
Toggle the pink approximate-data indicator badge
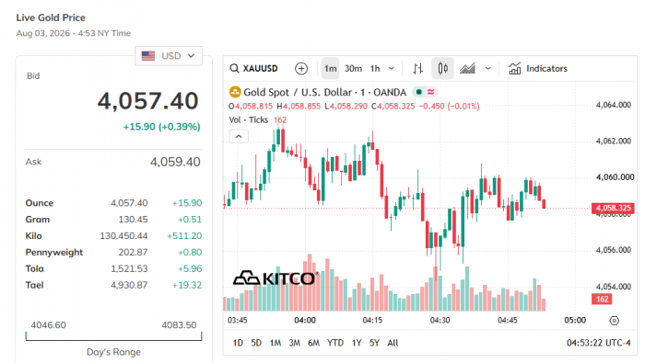coord(430,92)
